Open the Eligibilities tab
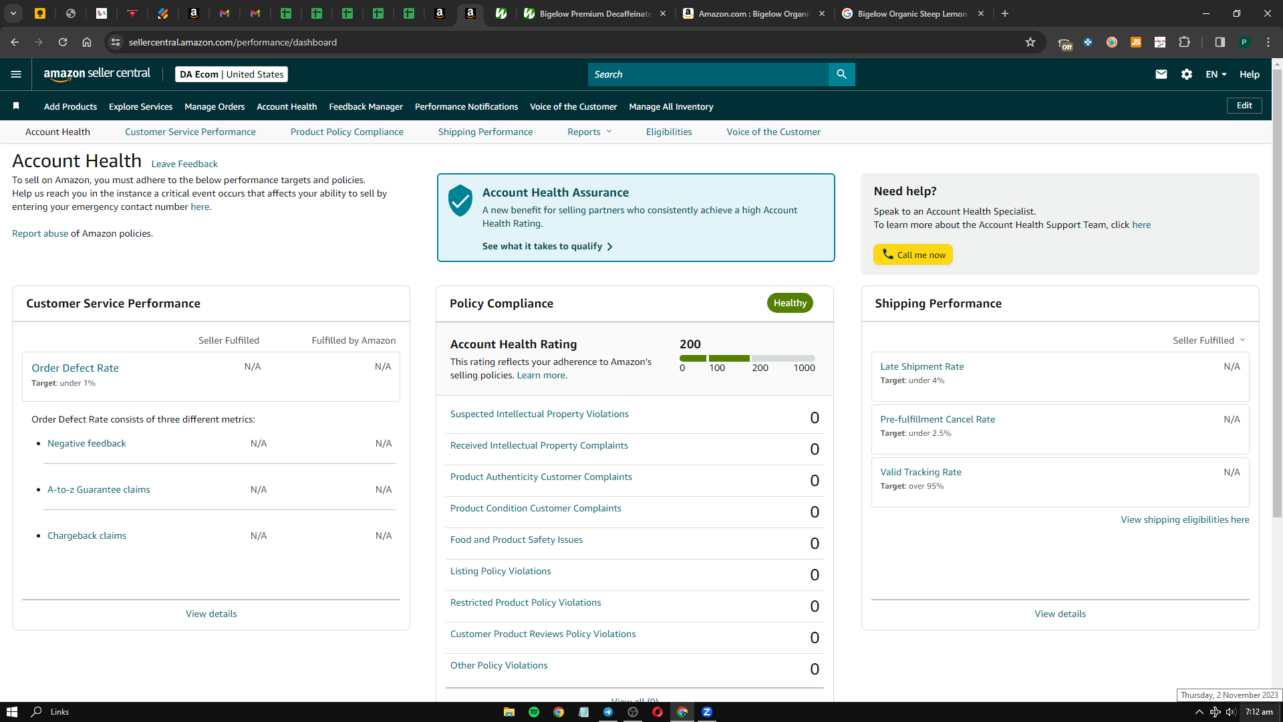The image size is (1283, 722). click(x=669, y=132)
